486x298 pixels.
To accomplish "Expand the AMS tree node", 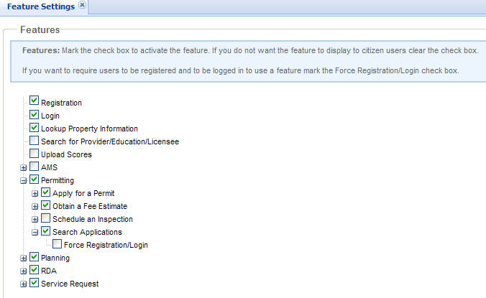I will (24, 167).
